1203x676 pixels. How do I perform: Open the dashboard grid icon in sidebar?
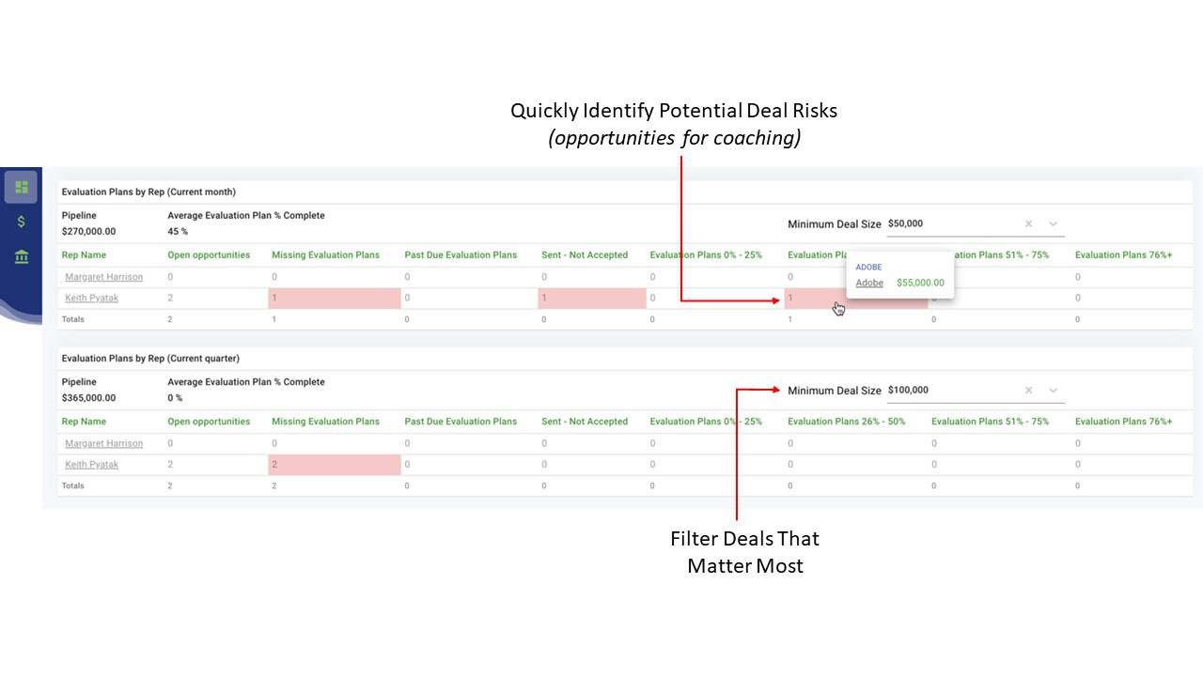pos(21,187)
